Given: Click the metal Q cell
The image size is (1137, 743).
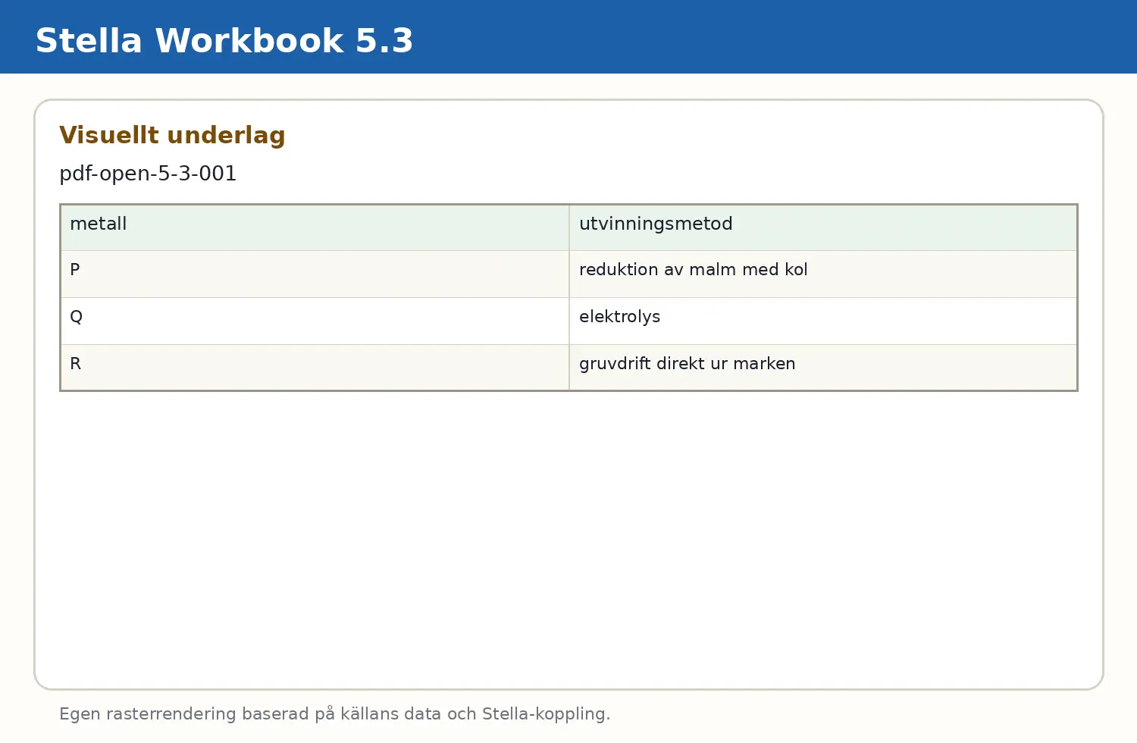Looking at the screenshot, I should tap(315, 321).
